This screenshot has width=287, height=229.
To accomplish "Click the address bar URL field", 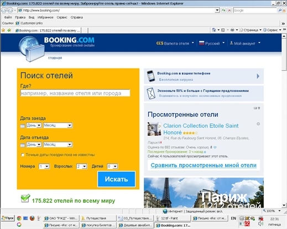I will 117,10.
